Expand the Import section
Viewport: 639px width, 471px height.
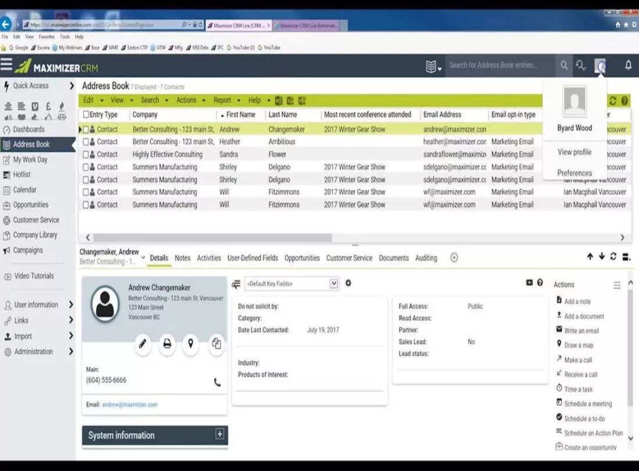click(x=71, y=336)
